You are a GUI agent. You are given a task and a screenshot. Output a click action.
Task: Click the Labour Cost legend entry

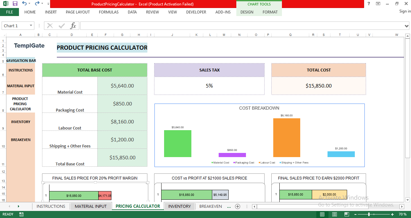click(x=267, y=163)
